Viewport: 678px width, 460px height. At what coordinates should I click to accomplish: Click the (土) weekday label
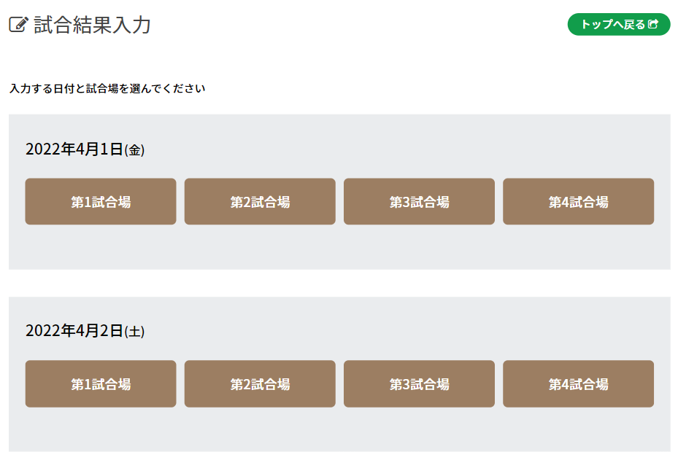tap(135, 332)
